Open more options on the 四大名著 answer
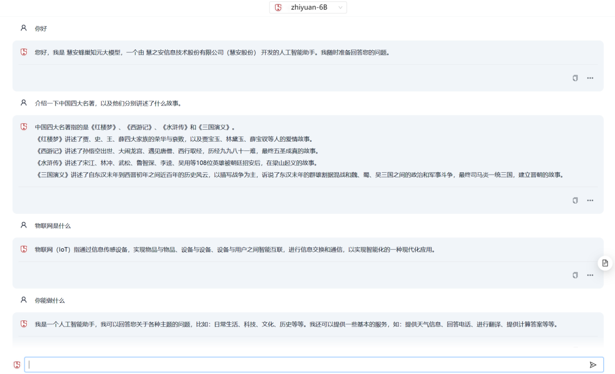 point(590,200)
